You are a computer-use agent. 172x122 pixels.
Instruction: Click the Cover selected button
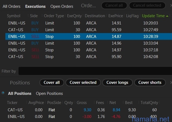83,82
